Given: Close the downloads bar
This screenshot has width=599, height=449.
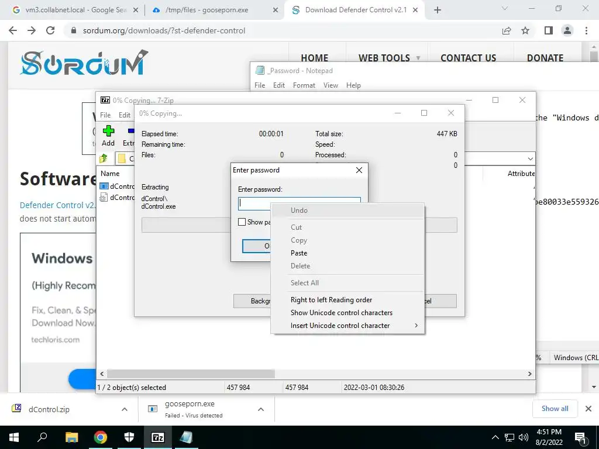Looking at the screenshot, I should click(588, 409).
